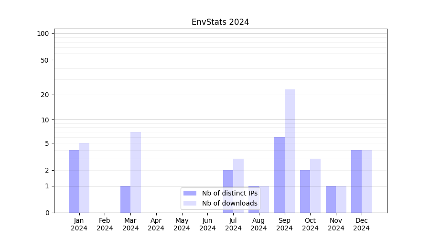Select the 'Nb of distinct IPs' legend label
The width and height of the screenshot is (430, 239).
coord(229,193)
